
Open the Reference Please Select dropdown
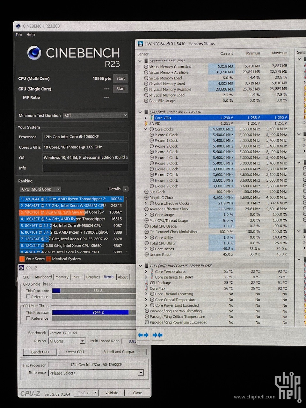pos(96,373)
